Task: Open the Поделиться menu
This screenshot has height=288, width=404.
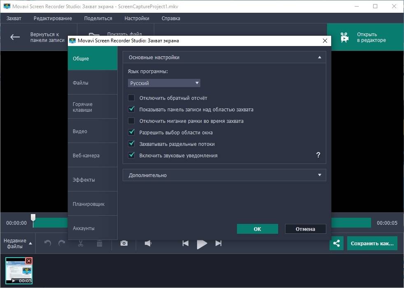Action: tap(98, 18)
